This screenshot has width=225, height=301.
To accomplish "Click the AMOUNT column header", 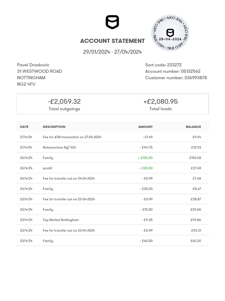I will tap(145, 127).
